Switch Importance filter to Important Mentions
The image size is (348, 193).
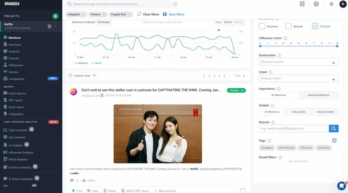click(x=318, y=95)
